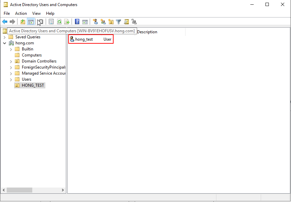Create a new organizational unit
Viewport: 291px width, 202px height.
coord(111,22)
